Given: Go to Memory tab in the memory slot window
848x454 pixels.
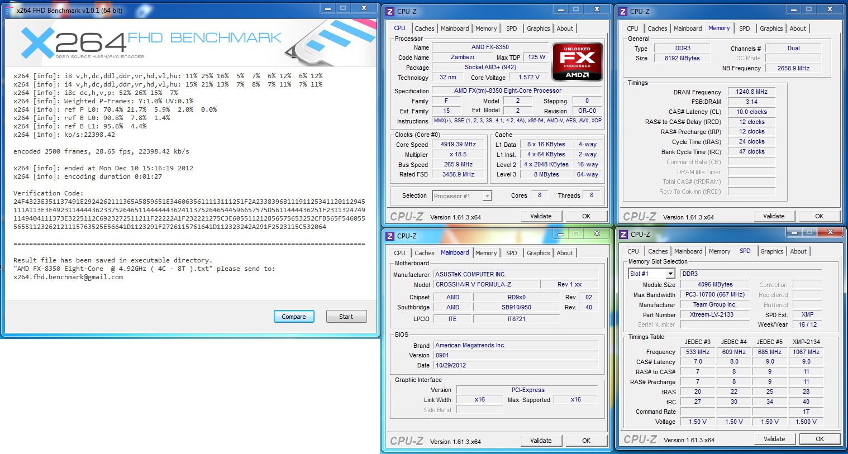Looking at the screenshot, I should 720,251.
